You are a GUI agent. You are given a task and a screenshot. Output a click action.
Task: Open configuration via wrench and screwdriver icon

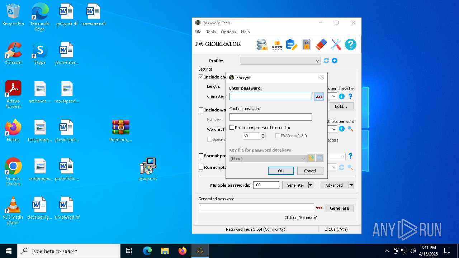point(336,44)
